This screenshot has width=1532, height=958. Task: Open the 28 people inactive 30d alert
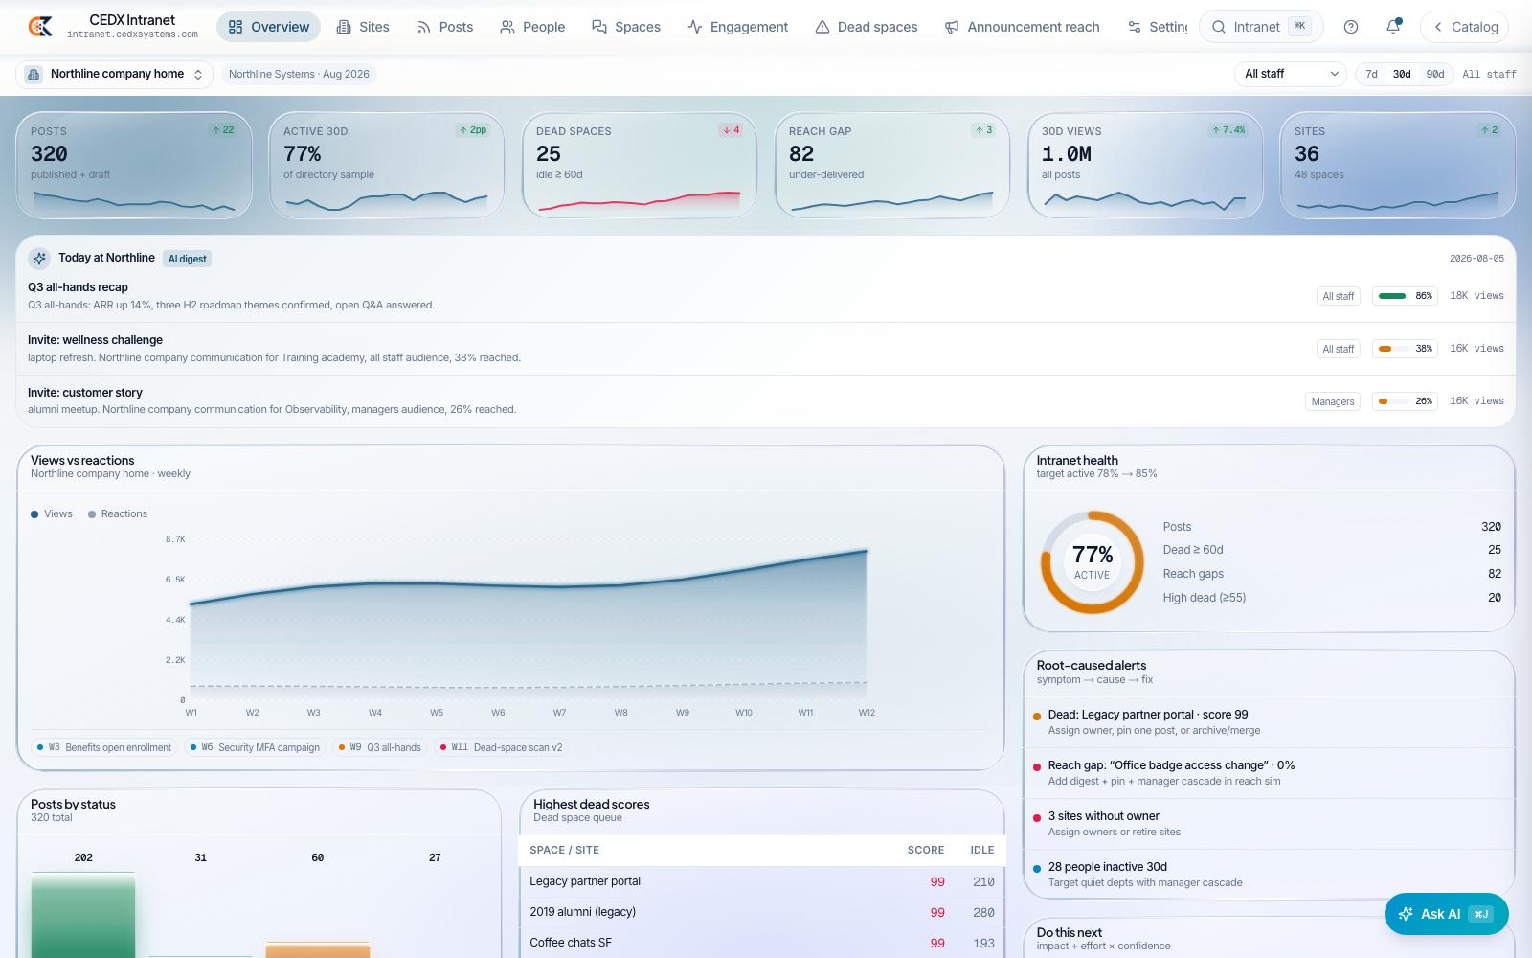(1269, 875)
